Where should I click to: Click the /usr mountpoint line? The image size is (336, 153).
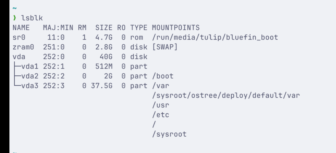[160, 105]
